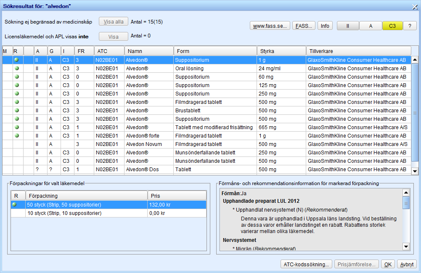This screenshot has height=273, width=421.
Task: Cancel with the Avbryt button
Action: tap(407, 264)
